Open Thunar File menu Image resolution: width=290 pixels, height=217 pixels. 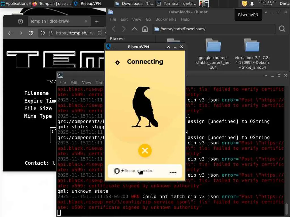(113, 19)
